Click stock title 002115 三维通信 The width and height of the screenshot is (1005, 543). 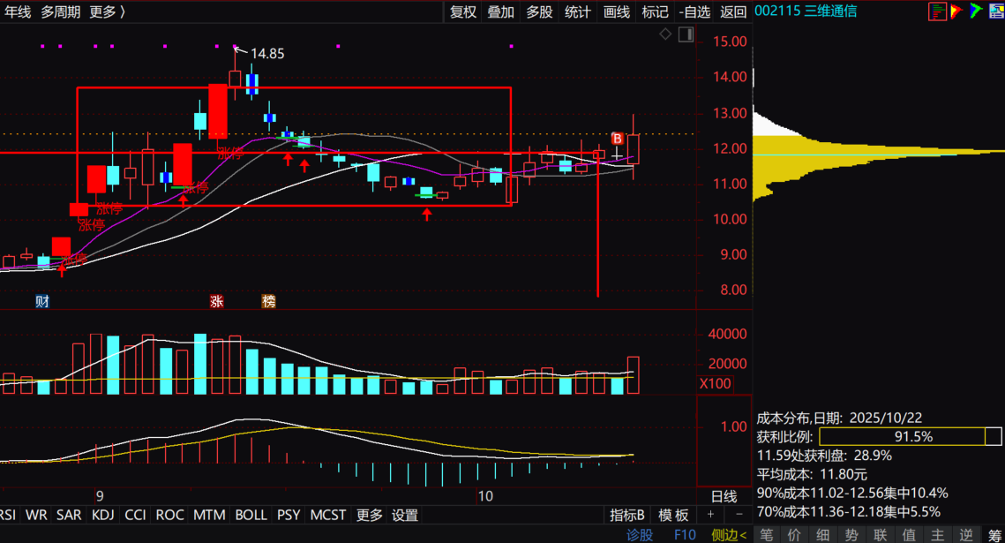click(x=806, y=11)
